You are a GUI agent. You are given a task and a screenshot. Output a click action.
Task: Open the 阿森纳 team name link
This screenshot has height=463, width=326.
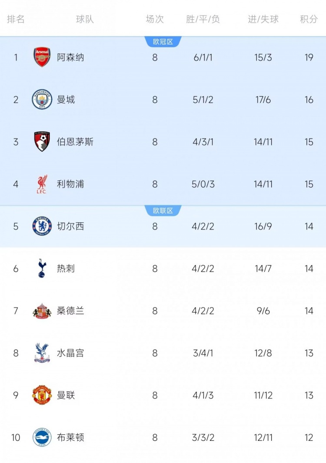click(70, 57)
